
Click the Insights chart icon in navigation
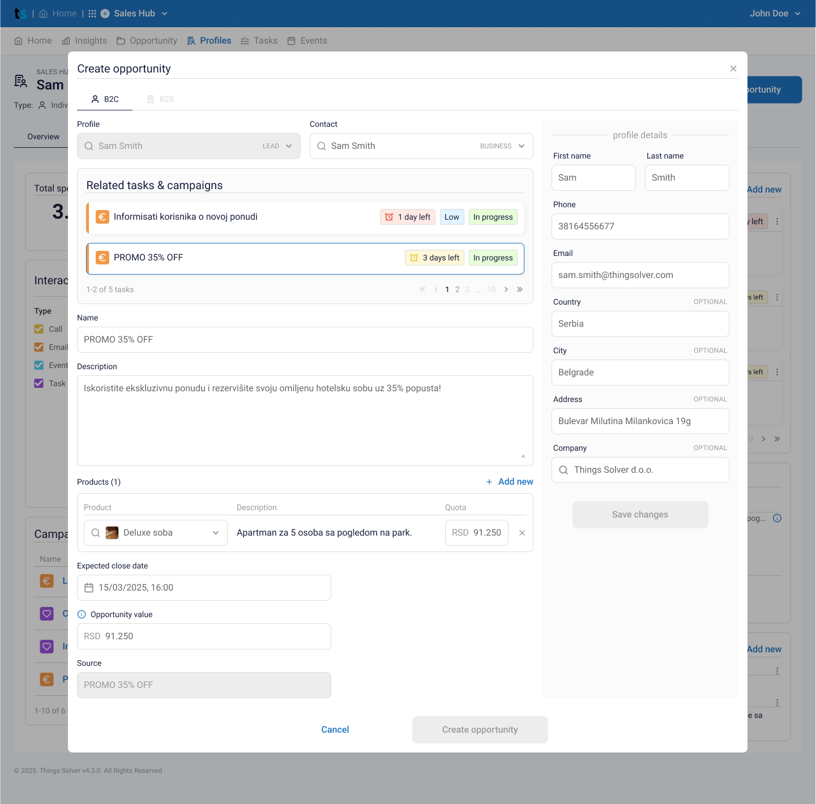66,41
